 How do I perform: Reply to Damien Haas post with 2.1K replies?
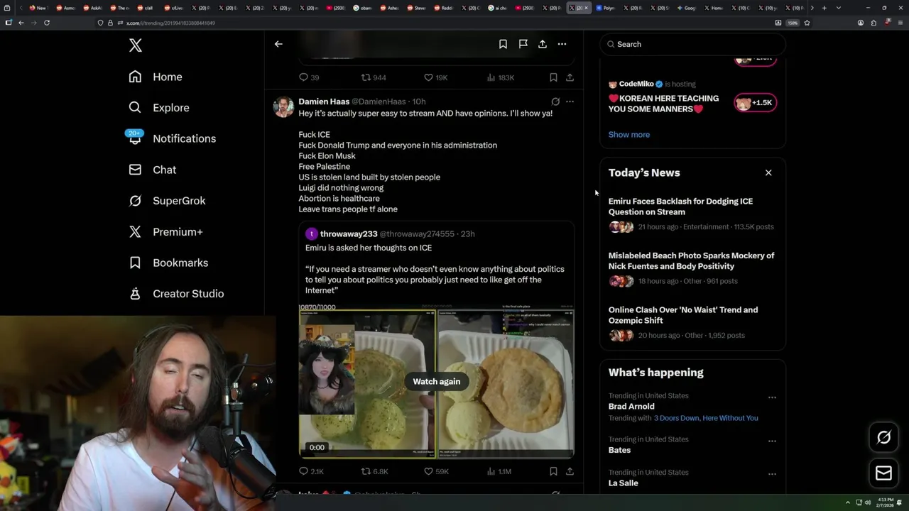tap(311, 471)
